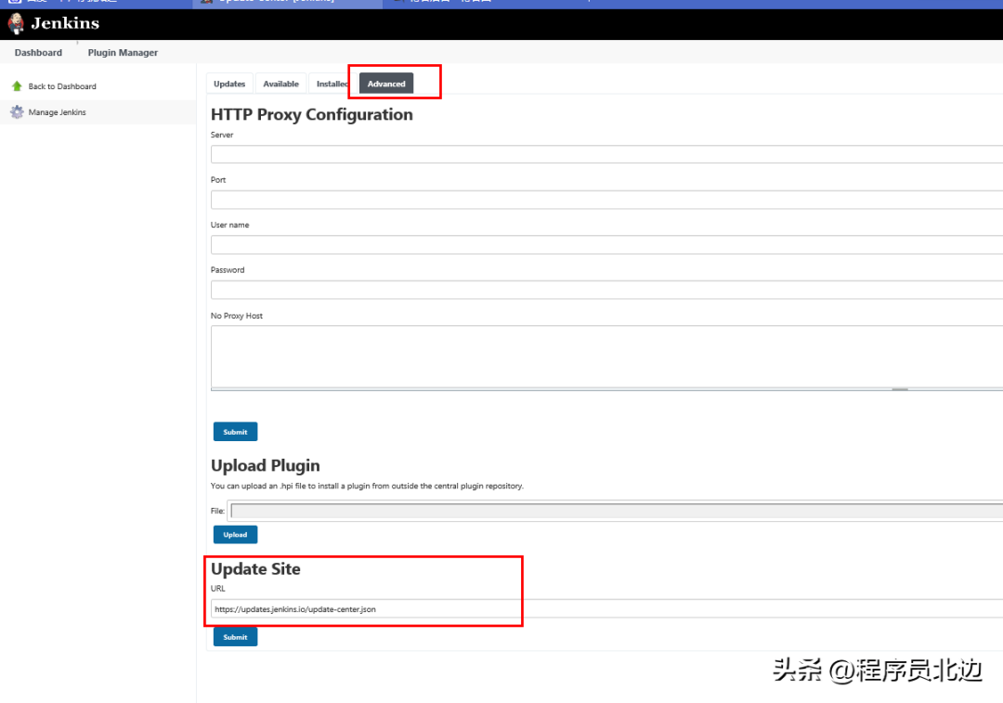This screenshot has width=1003, height=703.
Task: Open the Jenkins home title link
Action: coord(65,23)
